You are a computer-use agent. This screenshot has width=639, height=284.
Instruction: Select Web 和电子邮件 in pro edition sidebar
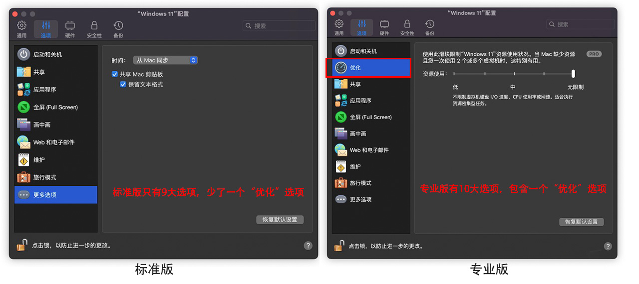point(371,150)
